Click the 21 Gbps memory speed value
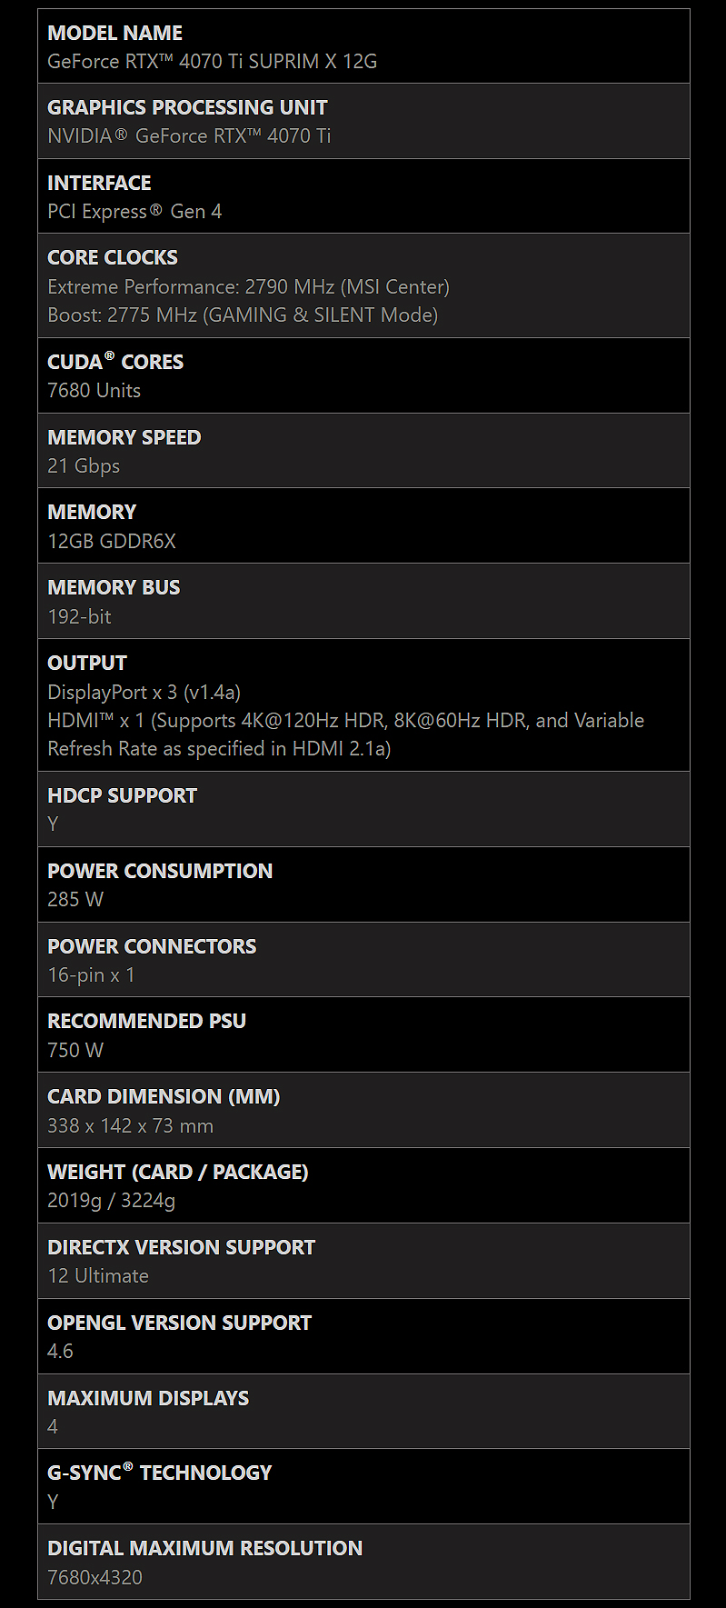This screenshot has width=726, height=1608. (x=84, y=465)
